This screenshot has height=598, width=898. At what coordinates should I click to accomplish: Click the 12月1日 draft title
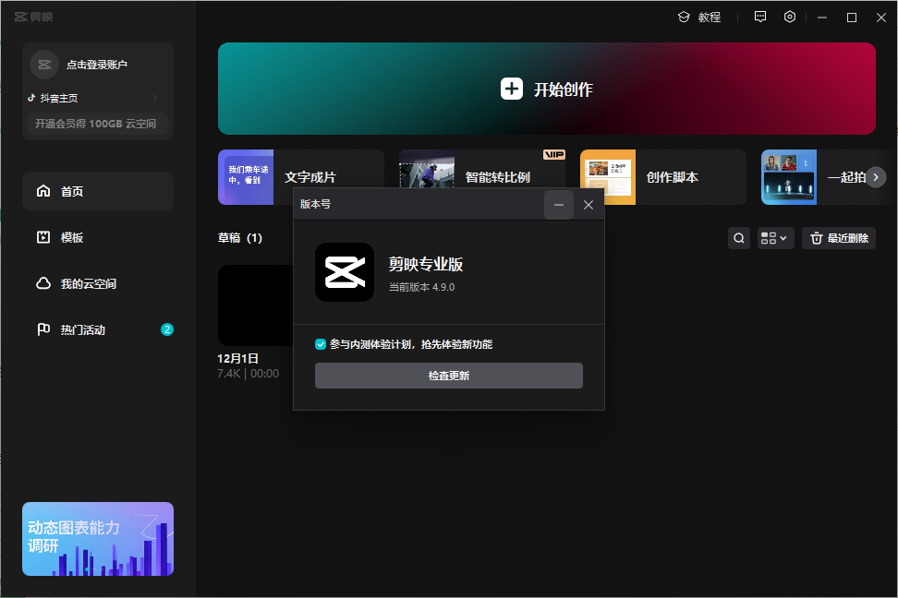pyautogui.click(x=237, y=359)
